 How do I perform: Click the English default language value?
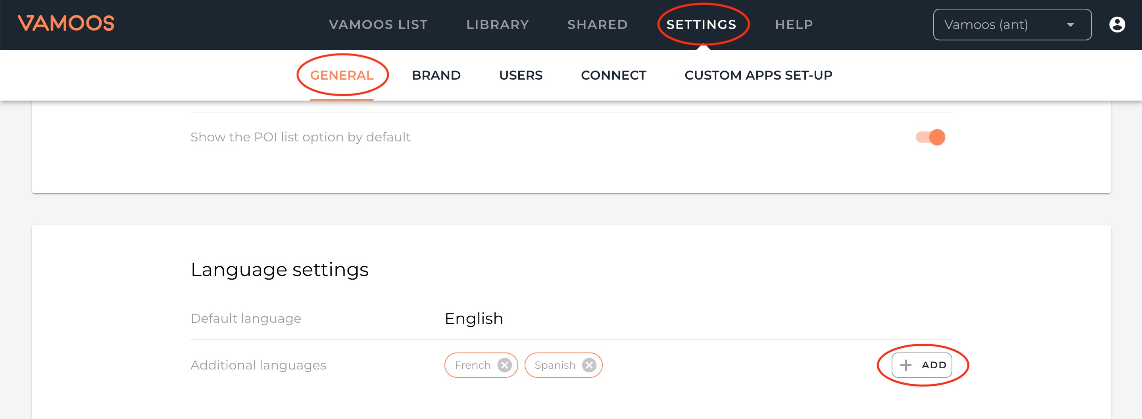(473, 318)
